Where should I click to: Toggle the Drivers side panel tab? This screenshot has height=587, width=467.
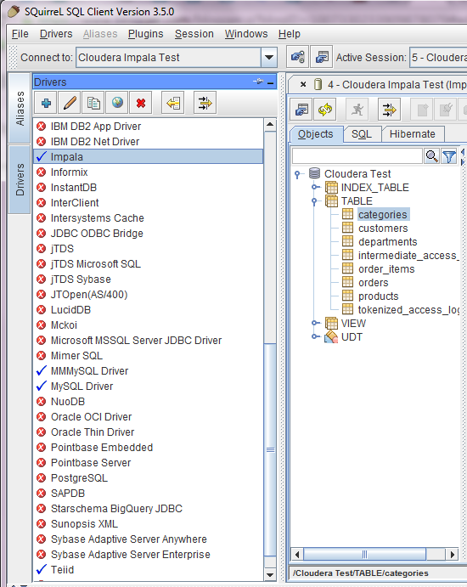coord(20,179)
